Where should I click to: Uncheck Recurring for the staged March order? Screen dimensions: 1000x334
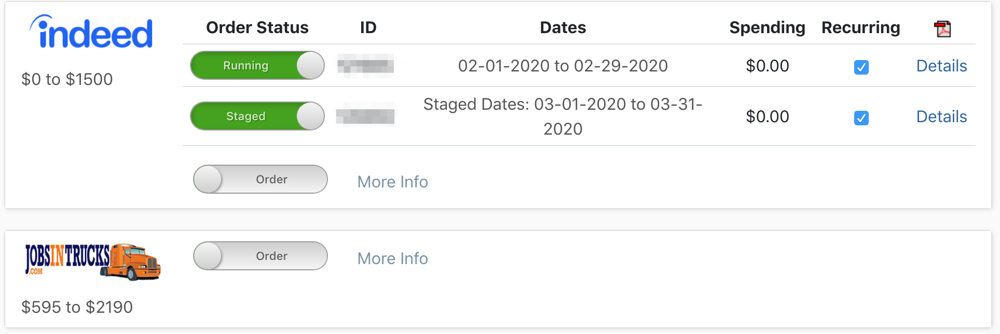(x=861, y=118)
